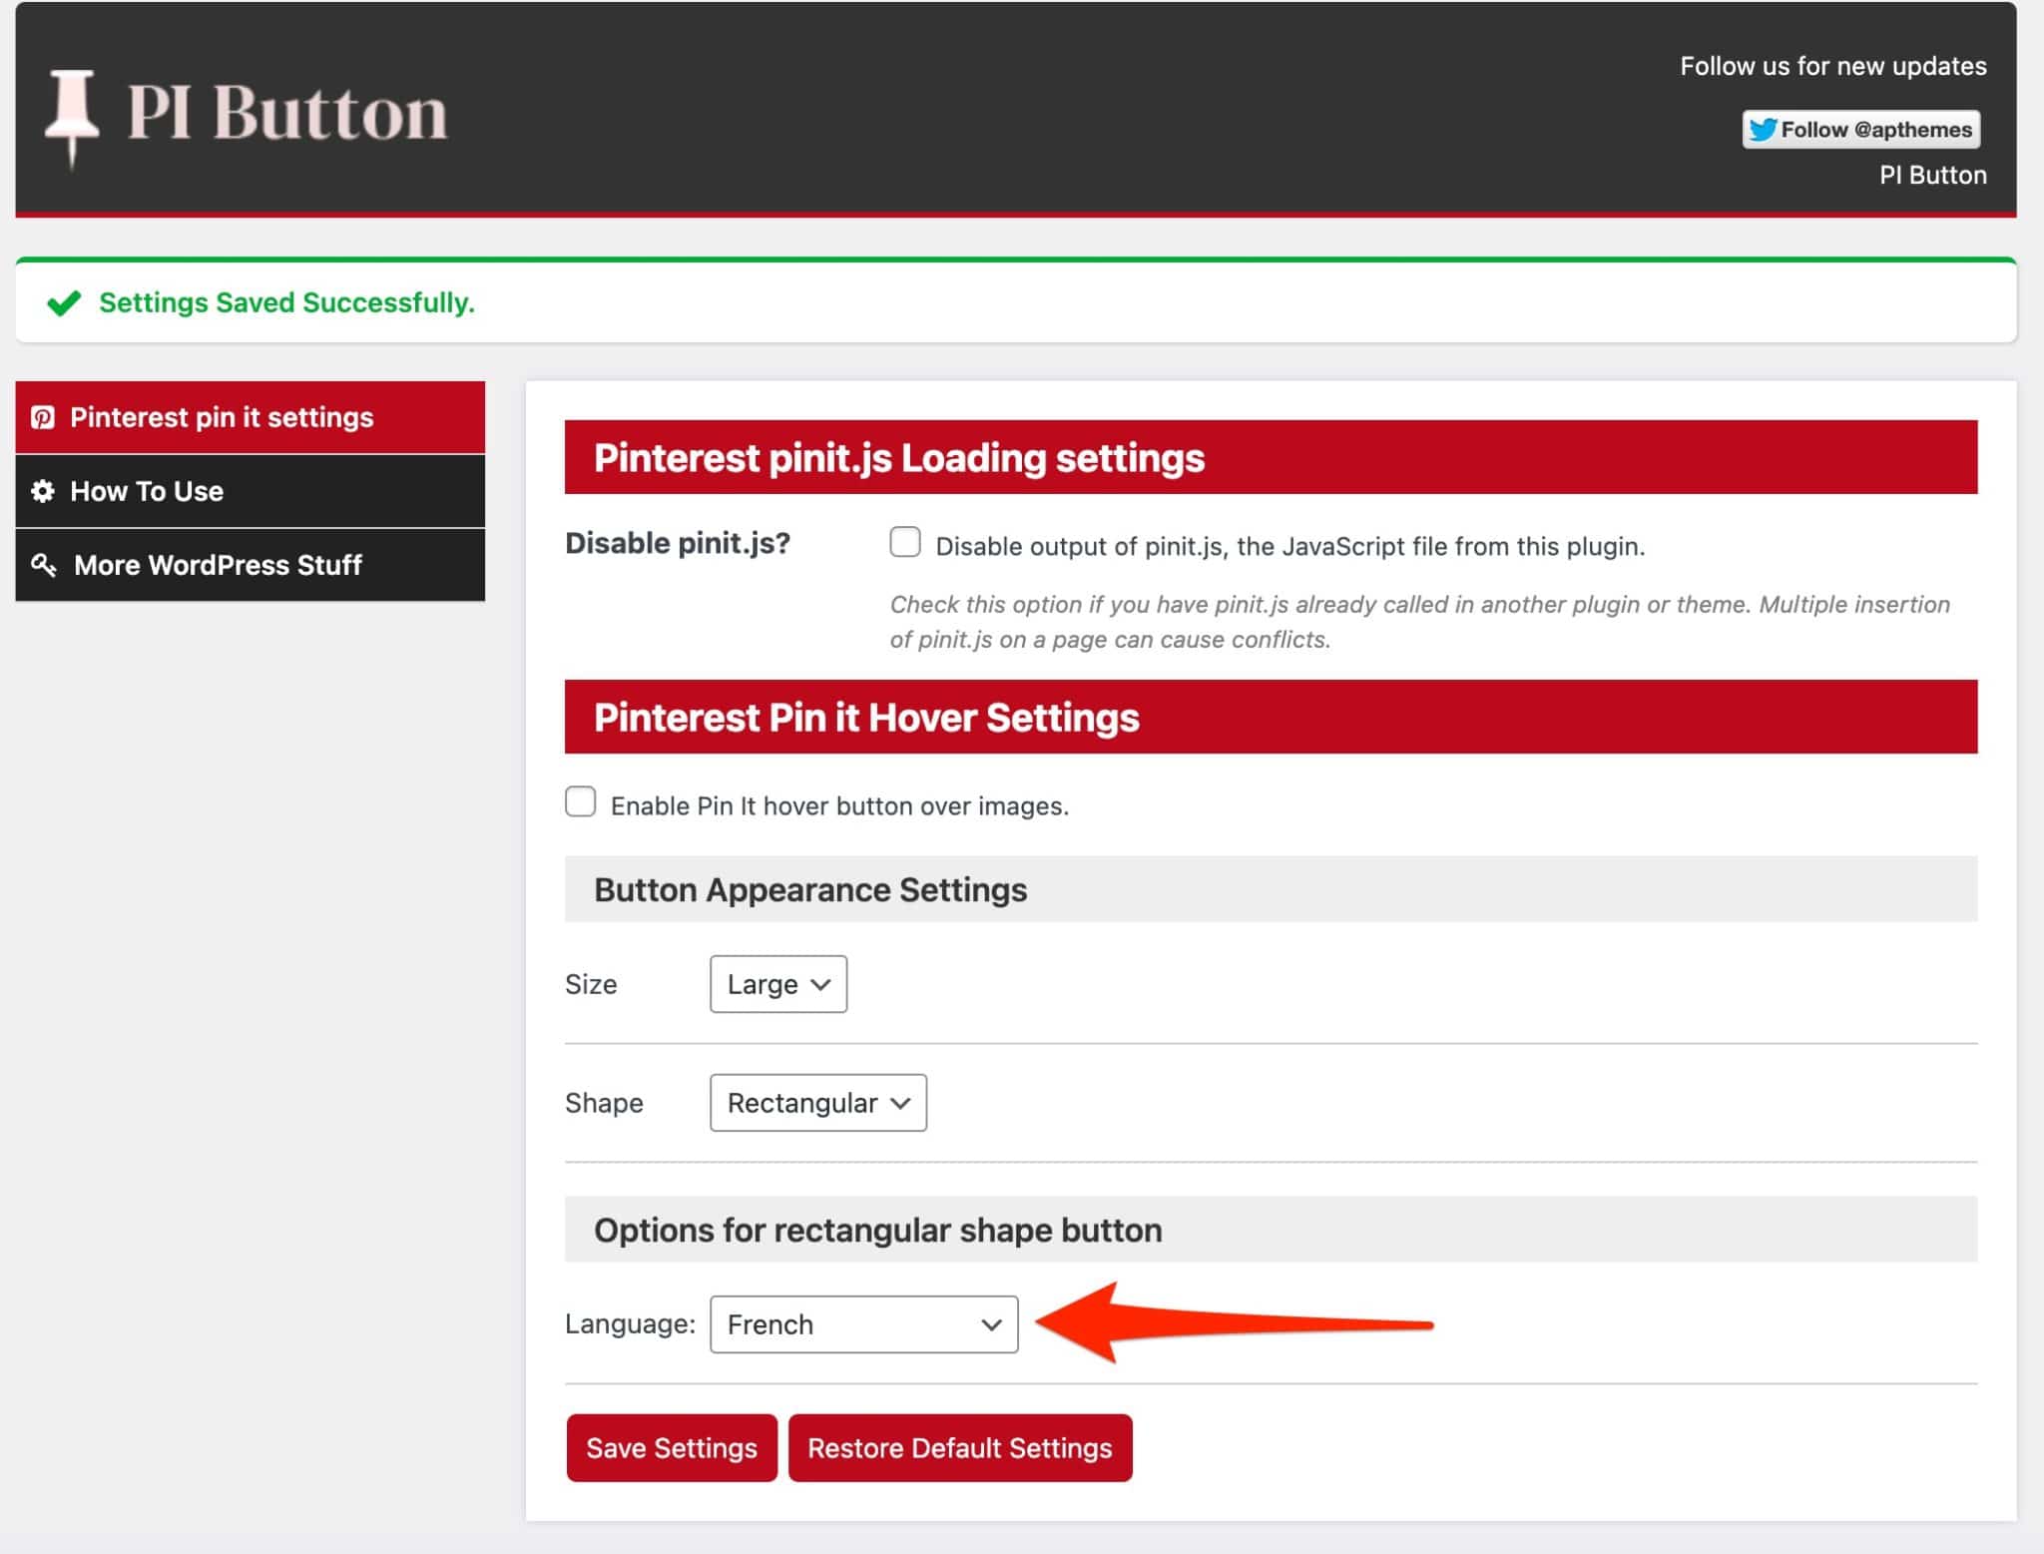Click the Language: label
2044x1554 pixels.
click(631, 1324)
